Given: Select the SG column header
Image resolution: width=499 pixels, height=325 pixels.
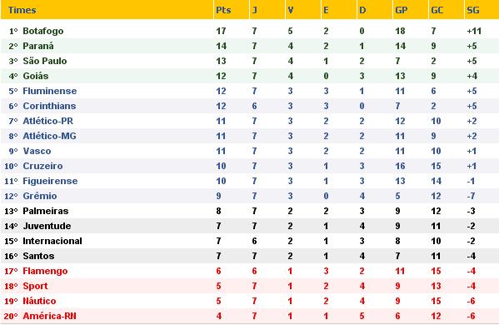Looking at the screenshot, I should [x=473, y=10].
